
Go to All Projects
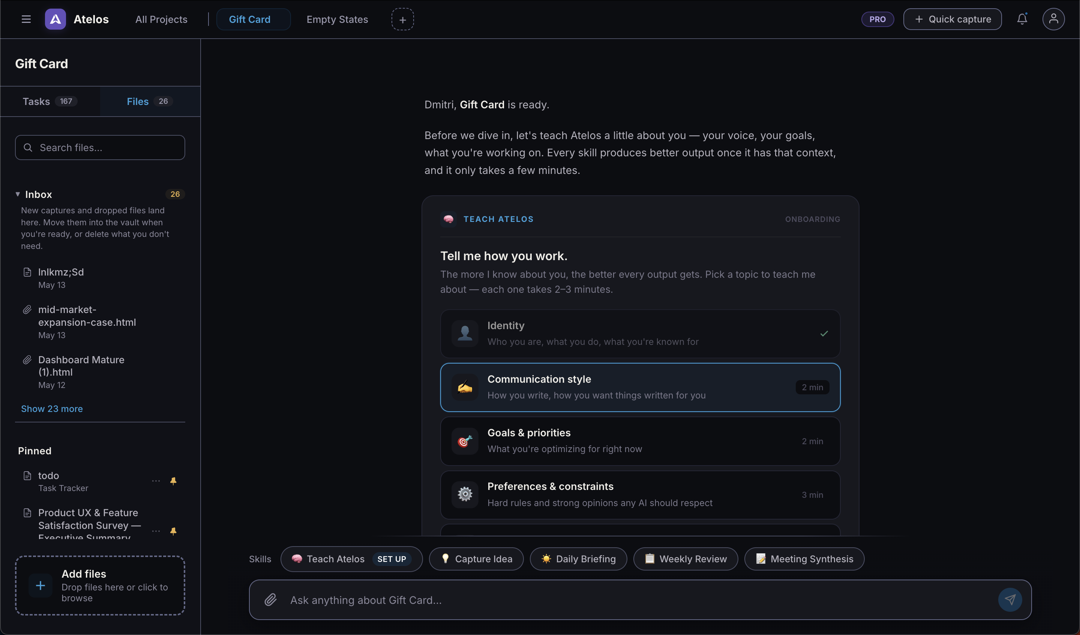[161, 19]
